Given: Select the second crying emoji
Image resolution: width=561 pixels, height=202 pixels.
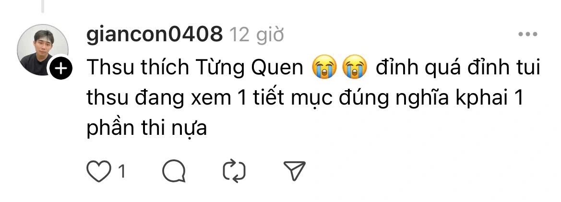Looking at the screenshot, I should point(355,67).
